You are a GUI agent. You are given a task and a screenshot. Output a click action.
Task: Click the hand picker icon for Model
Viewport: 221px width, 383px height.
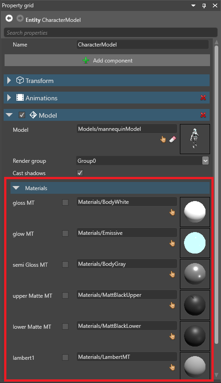coord(163,140)
